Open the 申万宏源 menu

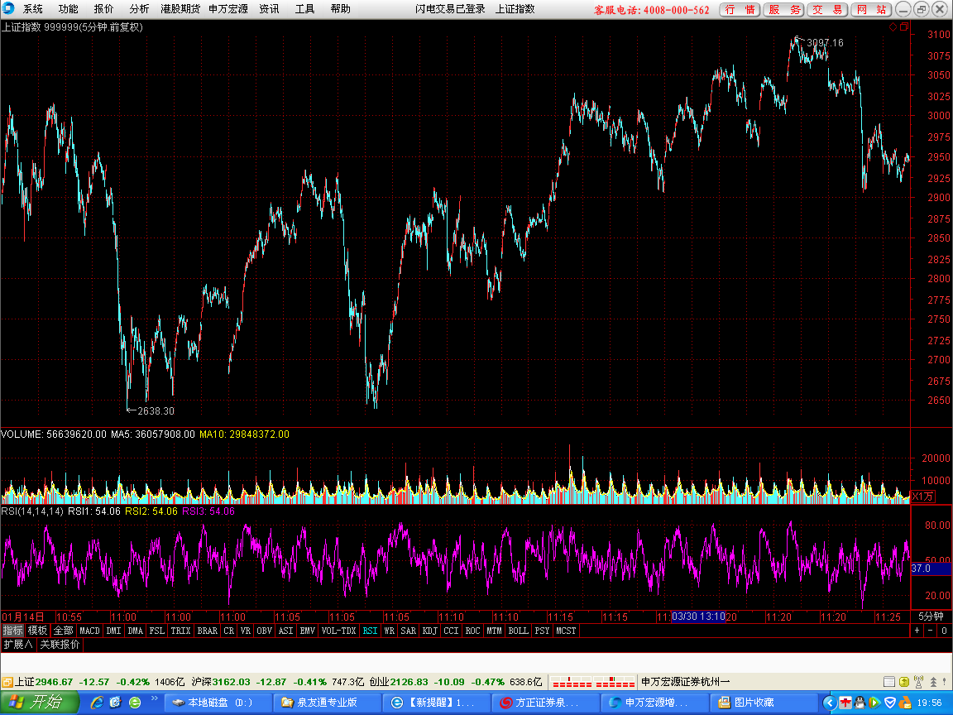coord(228,9)
